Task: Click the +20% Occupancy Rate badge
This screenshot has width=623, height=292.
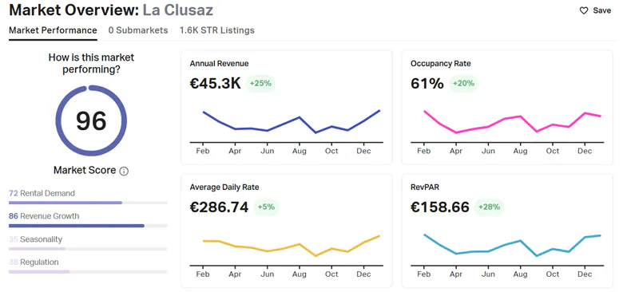Action: [464, 83]
